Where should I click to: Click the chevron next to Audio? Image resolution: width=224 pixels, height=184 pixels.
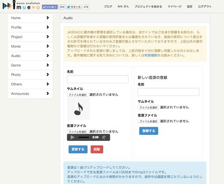pyautogui.click(x=48, y=56)
